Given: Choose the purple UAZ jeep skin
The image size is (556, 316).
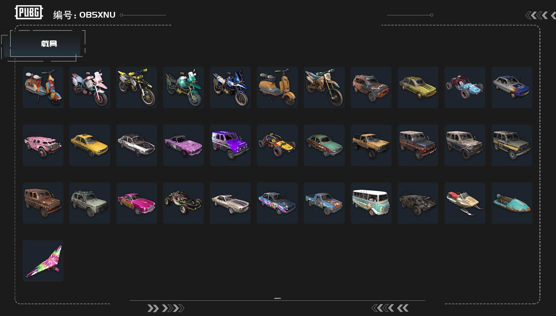Looking at the screenshot, I should click(230, 145).
